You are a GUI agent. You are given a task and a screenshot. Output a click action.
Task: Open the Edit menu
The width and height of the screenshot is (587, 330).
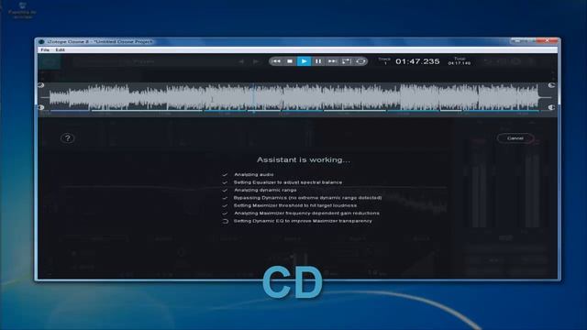[60, 49]
